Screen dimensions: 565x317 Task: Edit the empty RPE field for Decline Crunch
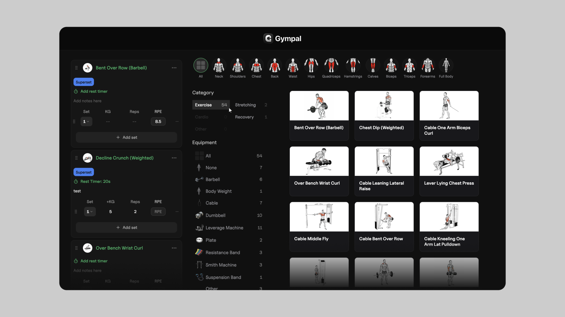[158, 212]
